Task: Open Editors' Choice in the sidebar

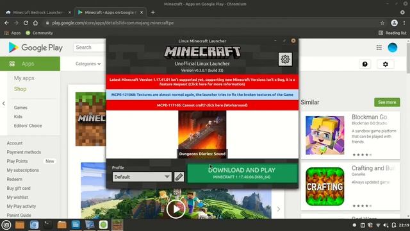Action: point(28,126)
